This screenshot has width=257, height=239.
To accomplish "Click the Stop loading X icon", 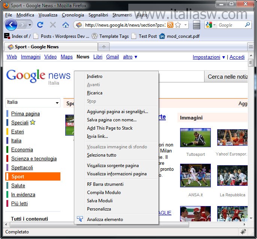I will click(53, 25).
